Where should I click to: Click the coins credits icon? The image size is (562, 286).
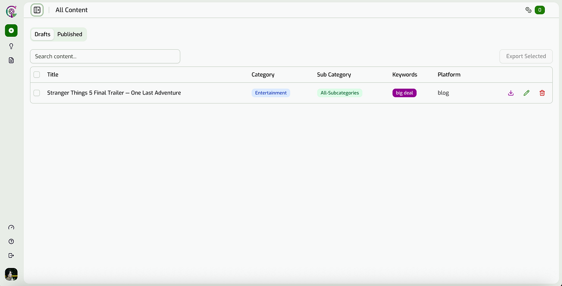pyautogui.click(x=528, y=10)
